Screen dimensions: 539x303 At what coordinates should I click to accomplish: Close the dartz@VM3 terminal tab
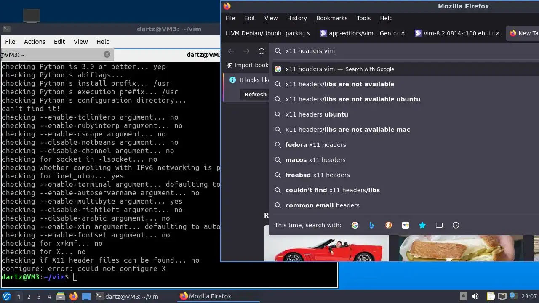107,54
